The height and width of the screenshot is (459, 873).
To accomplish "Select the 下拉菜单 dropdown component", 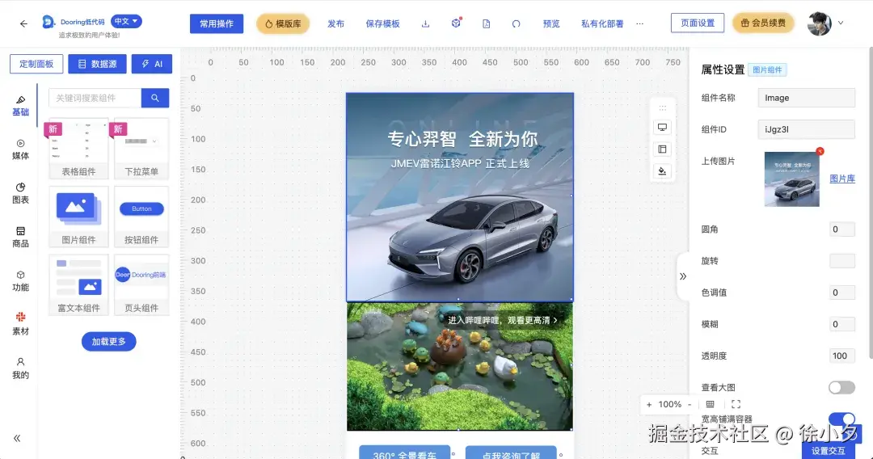I will pos(141,149).
